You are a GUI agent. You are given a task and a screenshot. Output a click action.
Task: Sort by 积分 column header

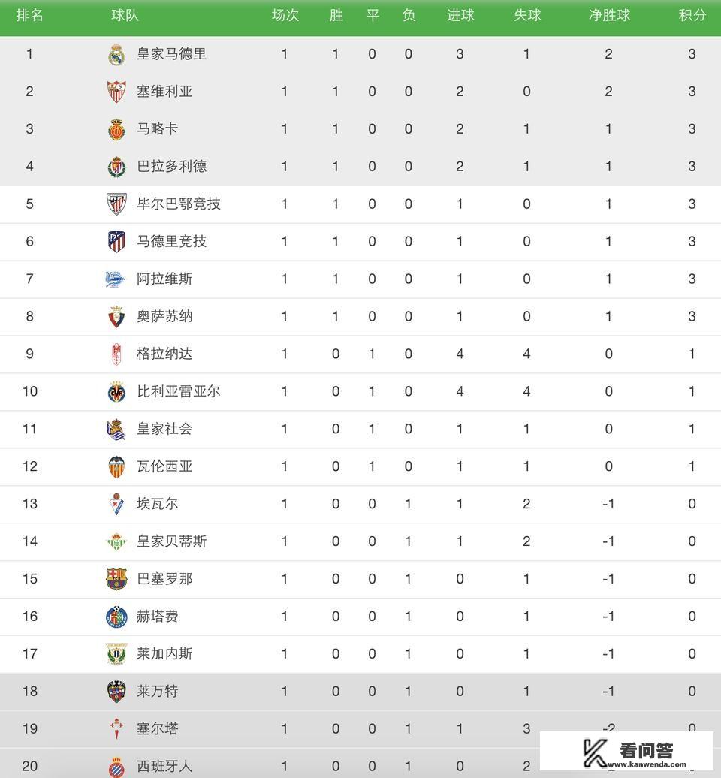tap(692, 15)
